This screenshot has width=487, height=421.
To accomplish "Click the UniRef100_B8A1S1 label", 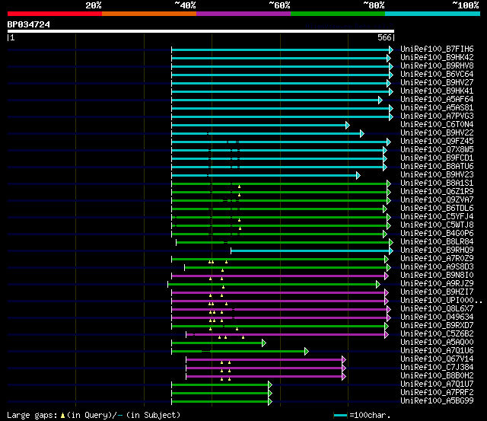I will coord(437,183).
